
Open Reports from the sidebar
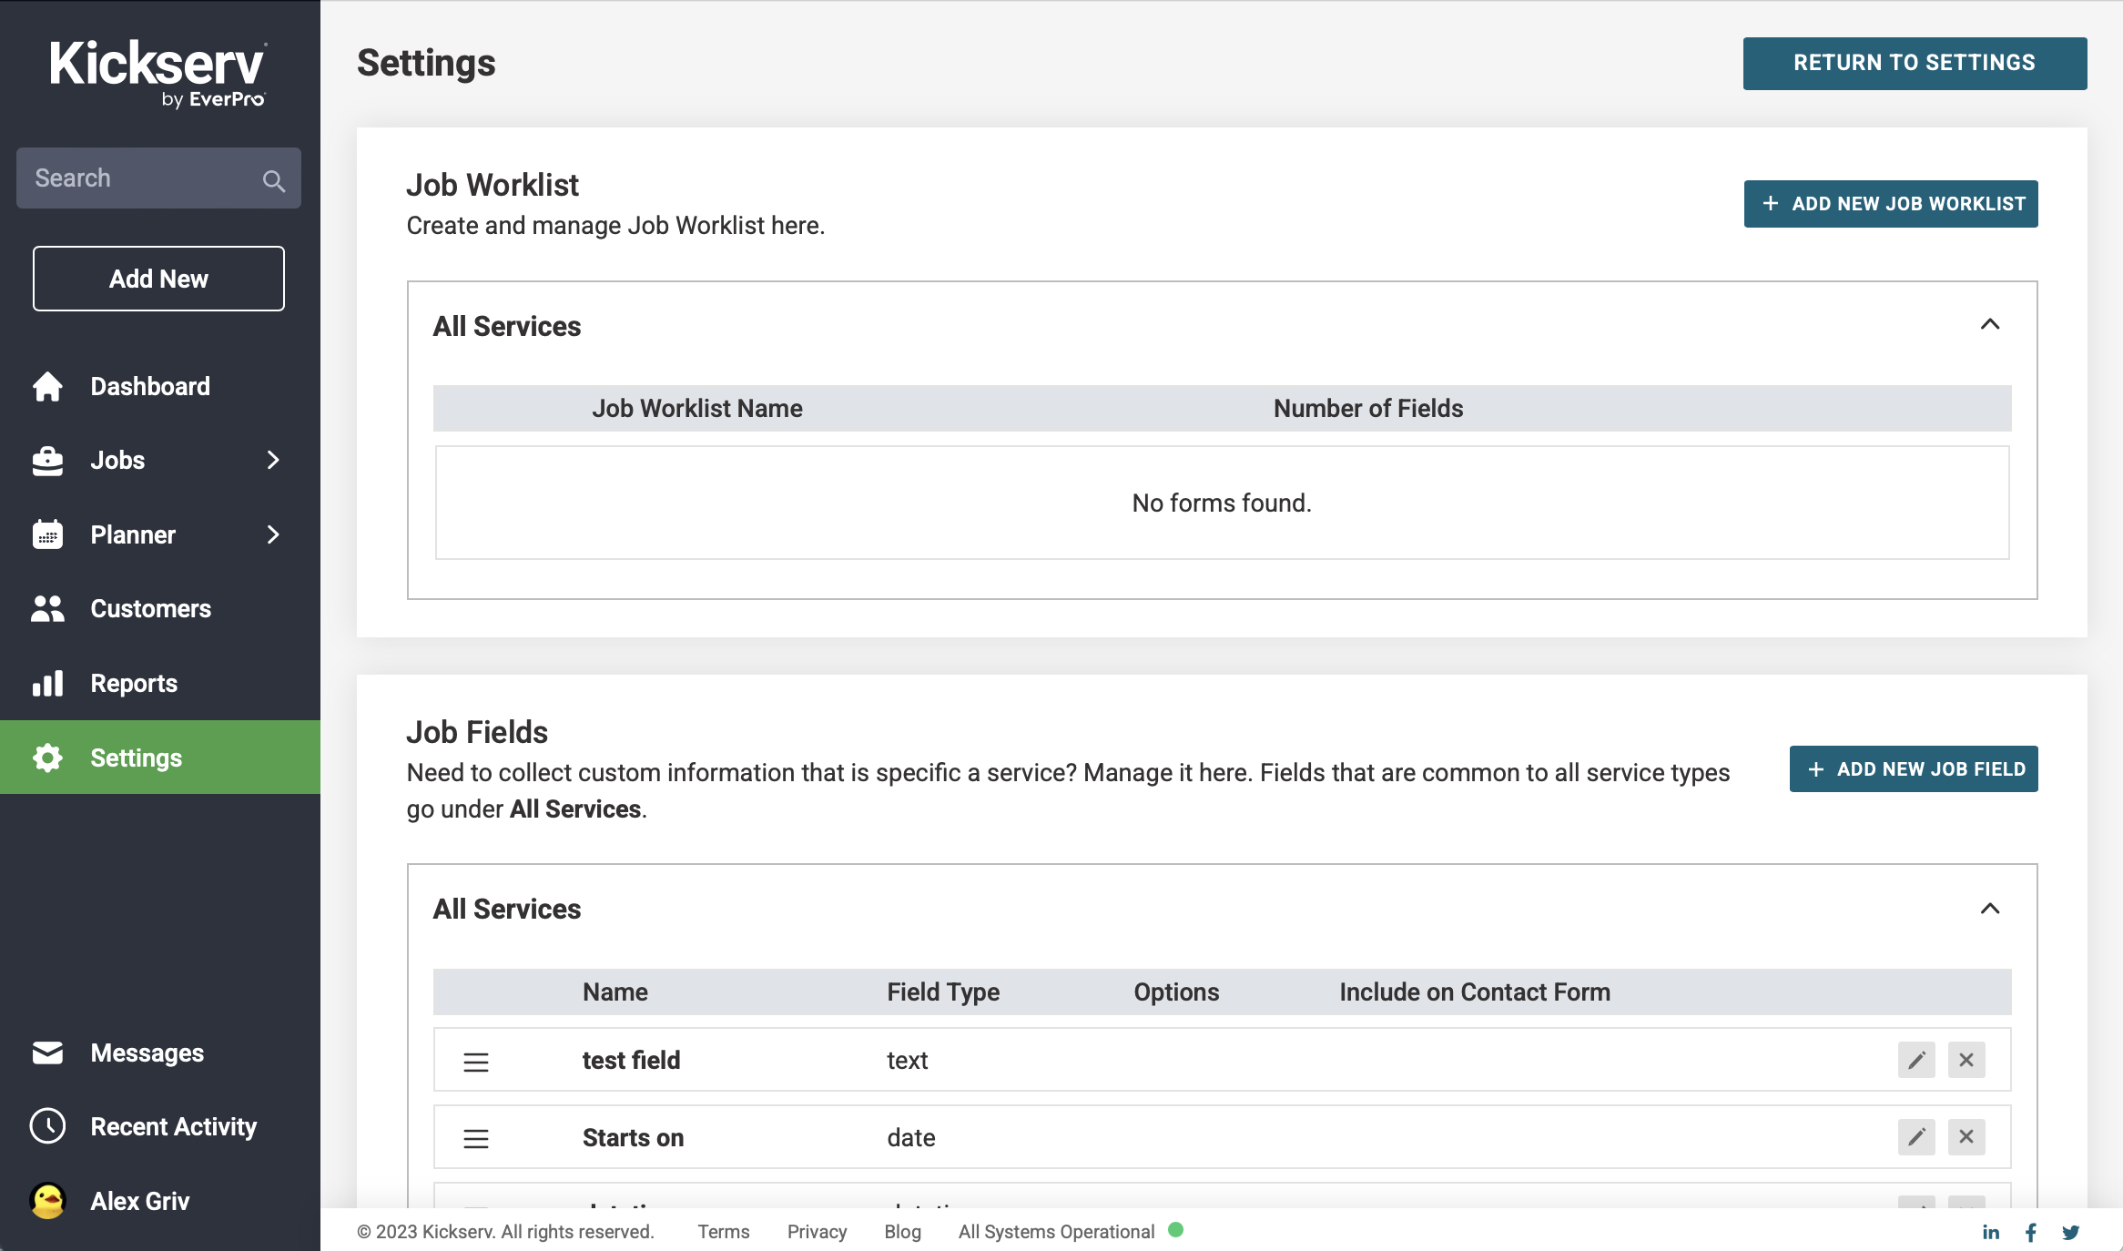click(x=134, y=684)
